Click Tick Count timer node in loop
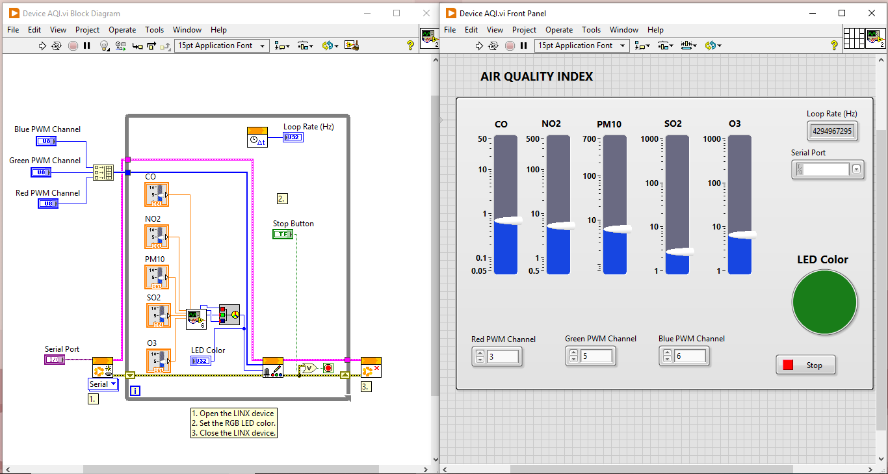 (x=257, y=137)
